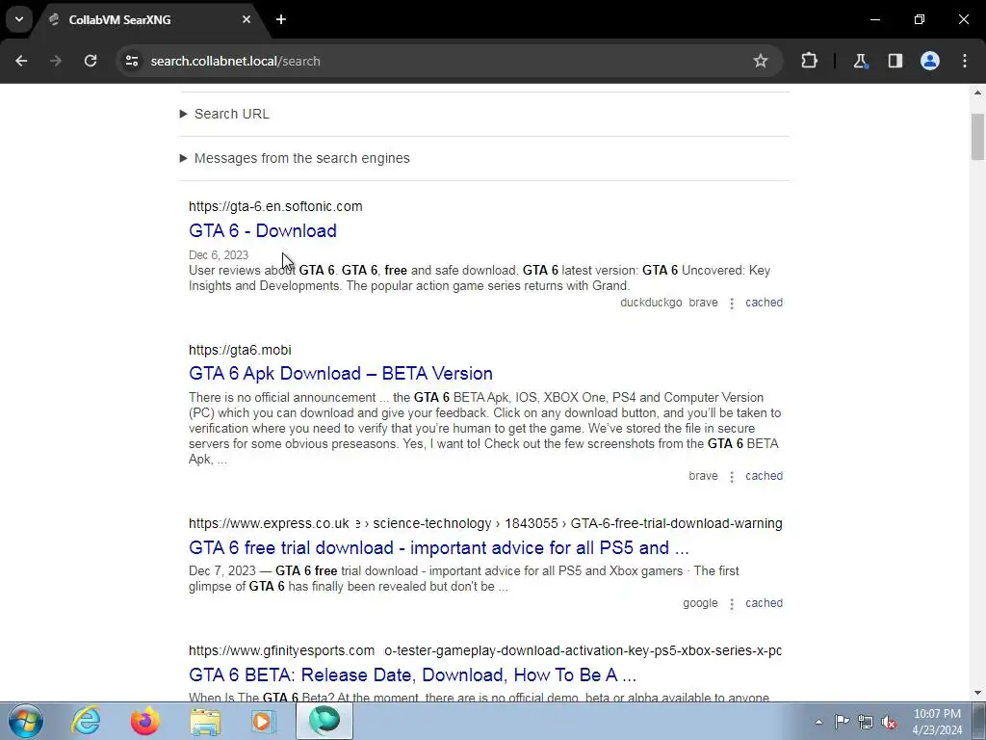The width and height of the screenshot is (986, 740).
Task: Open GTA 6 Apk Download BETA Version result
Action: [341, 373]
